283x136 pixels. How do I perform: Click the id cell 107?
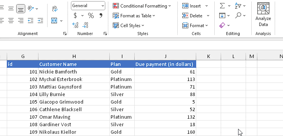(x=23, y=117)
